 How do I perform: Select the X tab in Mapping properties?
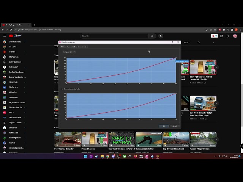tap(78, 47)
